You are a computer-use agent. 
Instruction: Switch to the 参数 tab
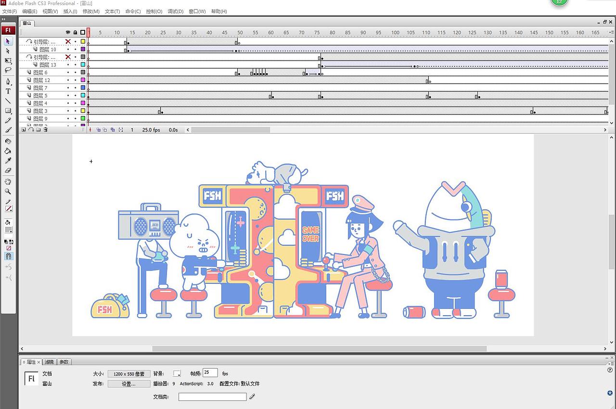(64, 362)
